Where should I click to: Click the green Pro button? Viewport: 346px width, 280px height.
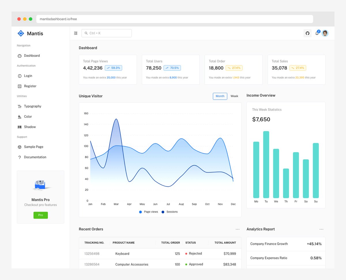[x=40, y=215]
